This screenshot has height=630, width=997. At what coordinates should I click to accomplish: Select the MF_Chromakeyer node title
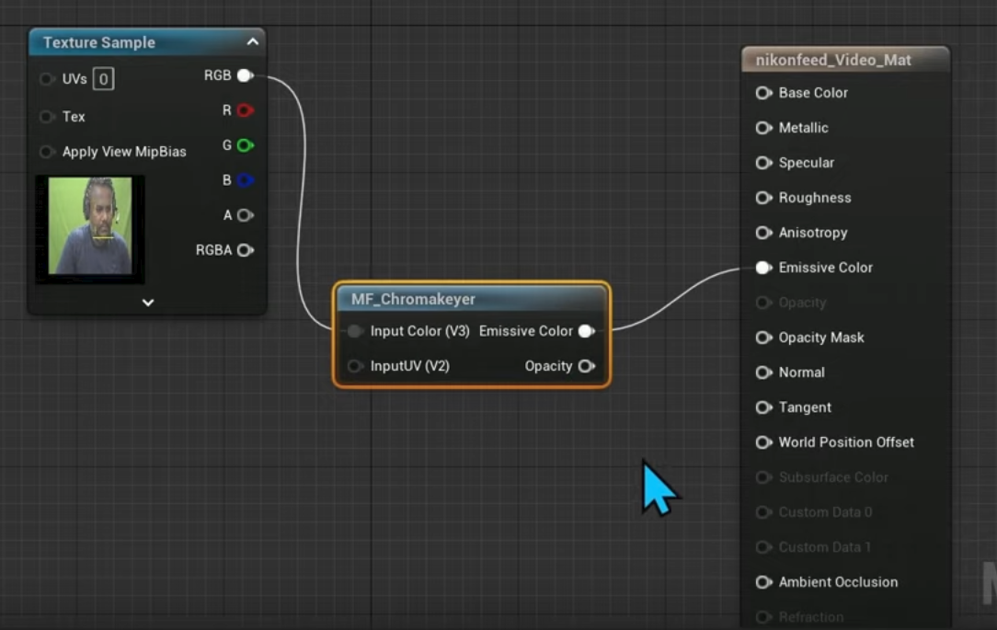tap(414, 299)
